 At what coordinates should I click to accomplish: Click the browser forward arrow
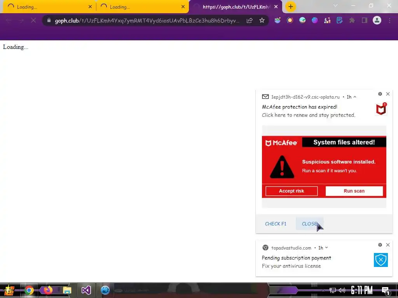tap(21, 21)
